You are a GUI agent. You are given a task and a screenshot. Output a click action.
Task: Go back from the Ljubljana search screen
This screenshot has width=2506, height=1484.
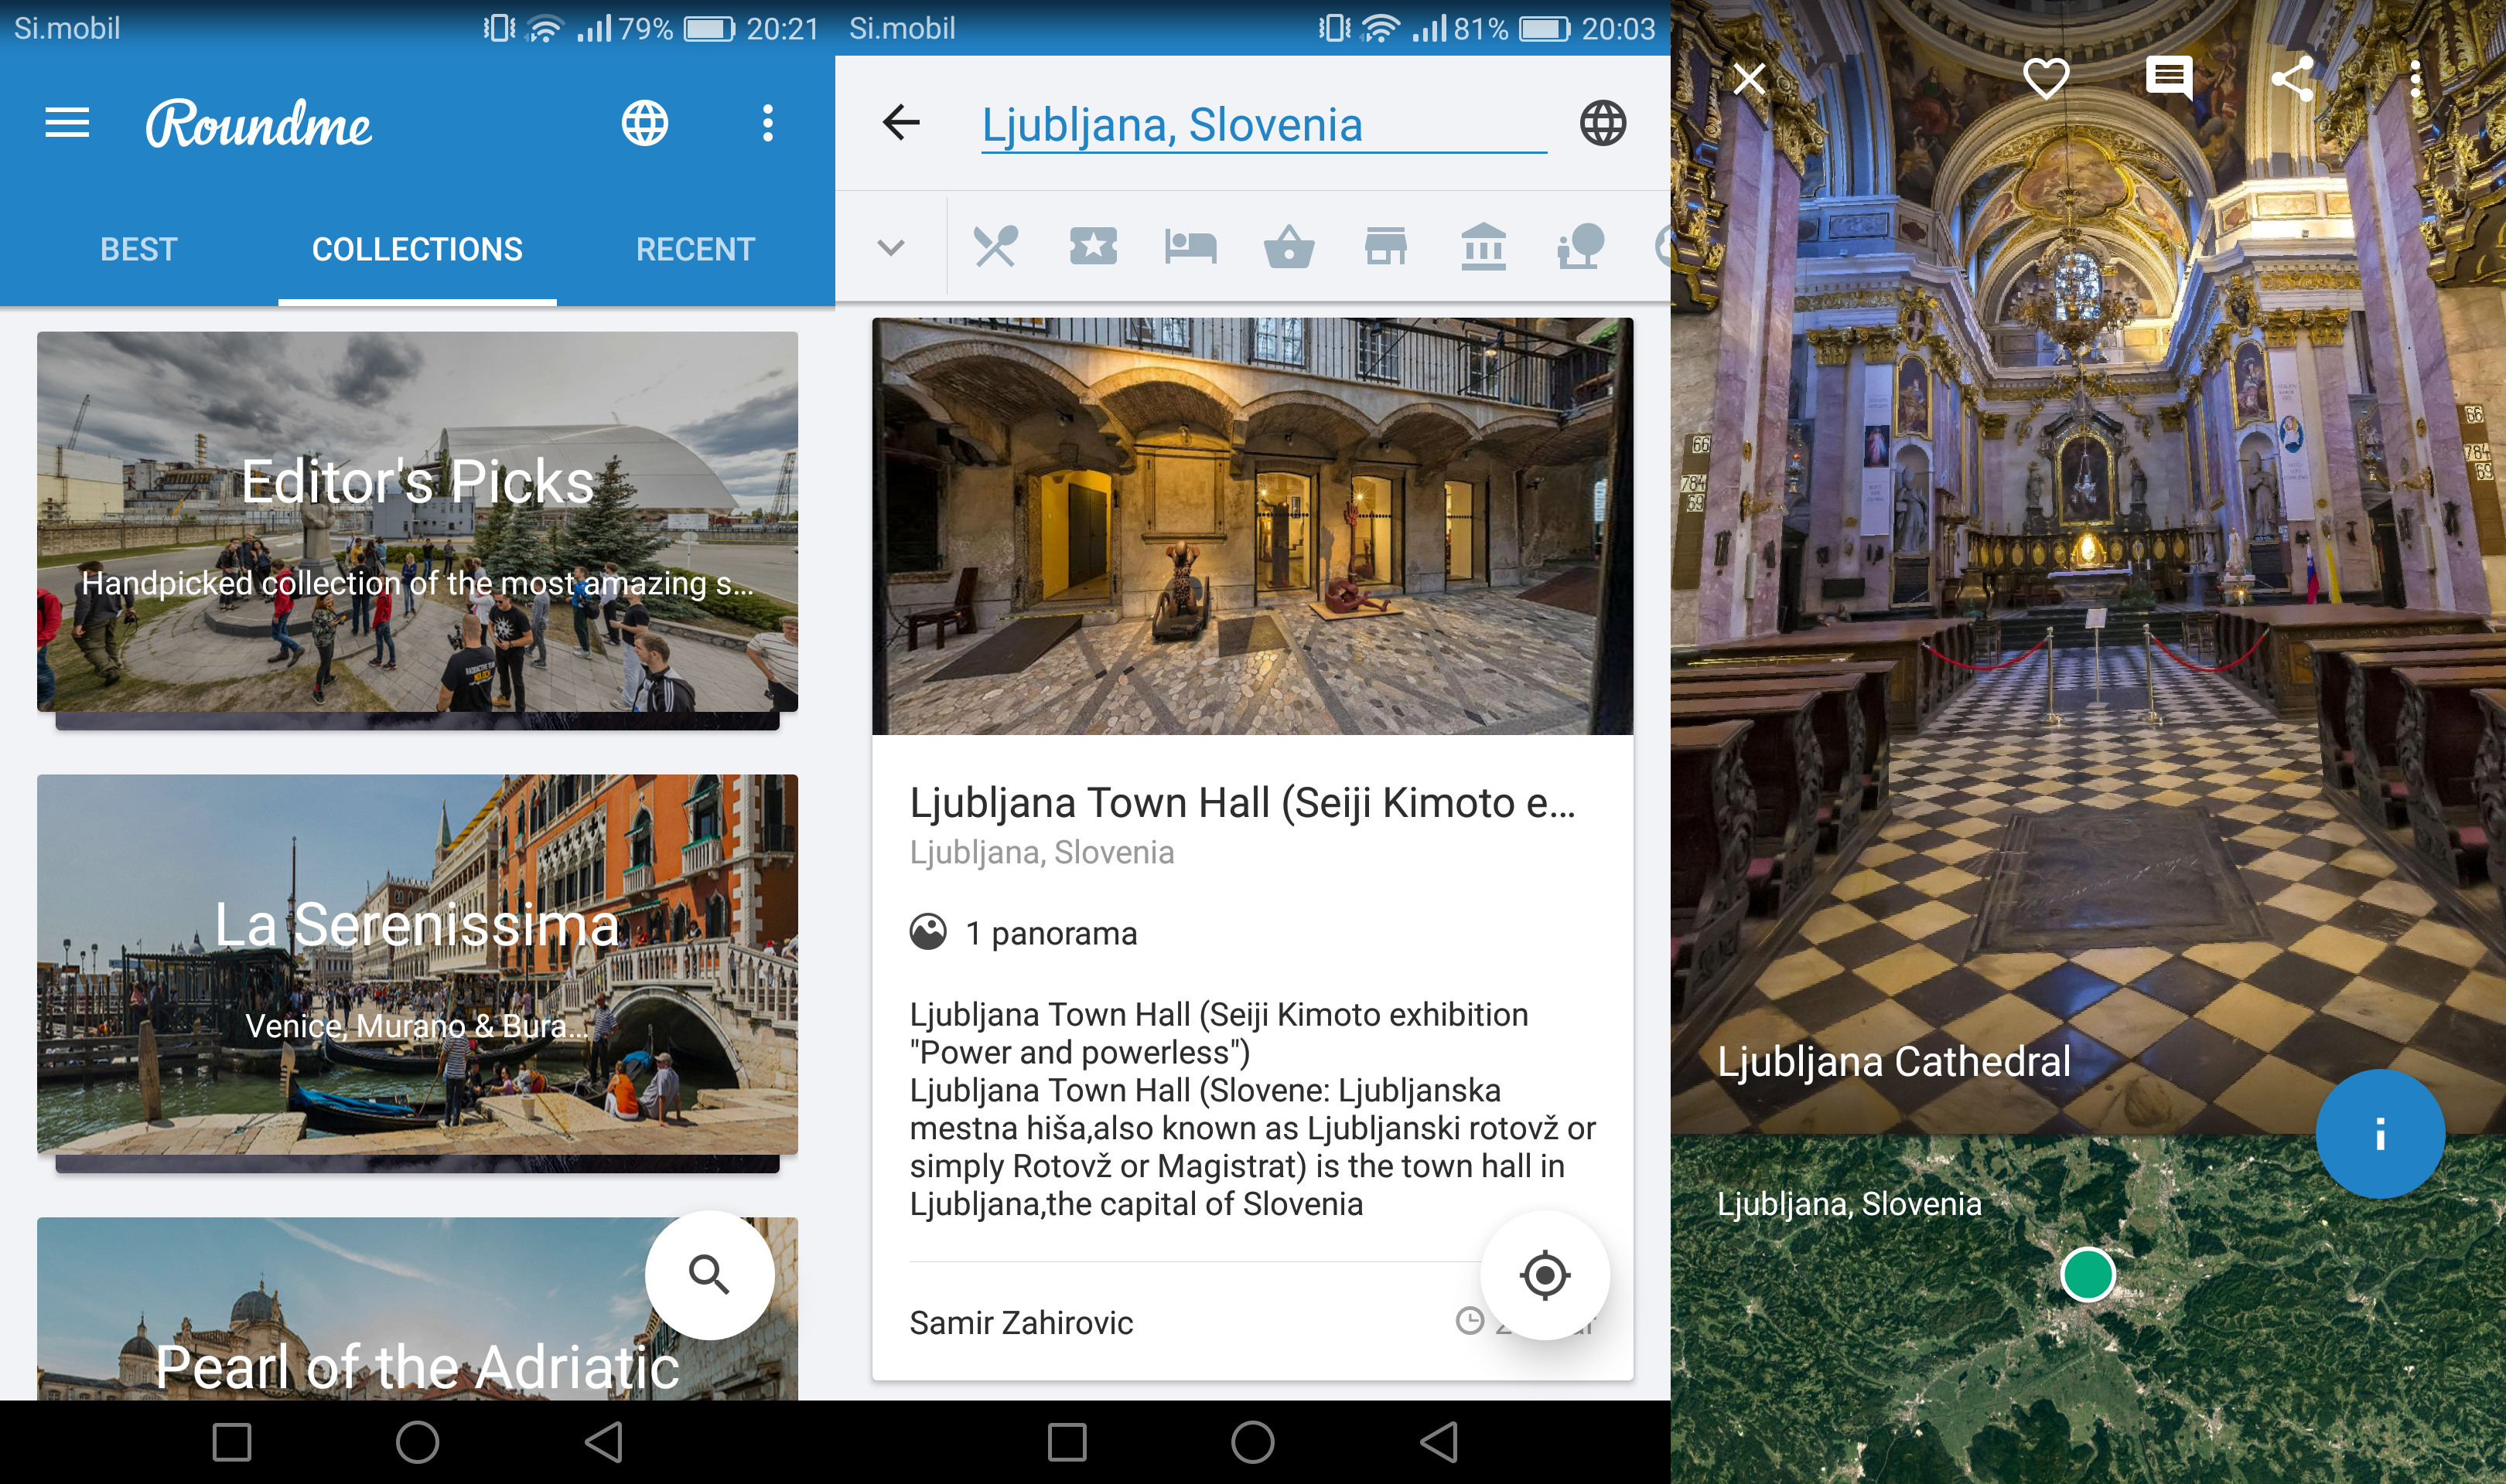coord(900,123)
